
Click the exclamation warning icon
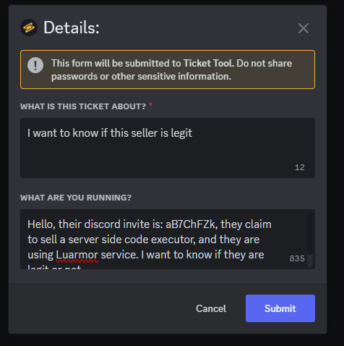(35, 65)
